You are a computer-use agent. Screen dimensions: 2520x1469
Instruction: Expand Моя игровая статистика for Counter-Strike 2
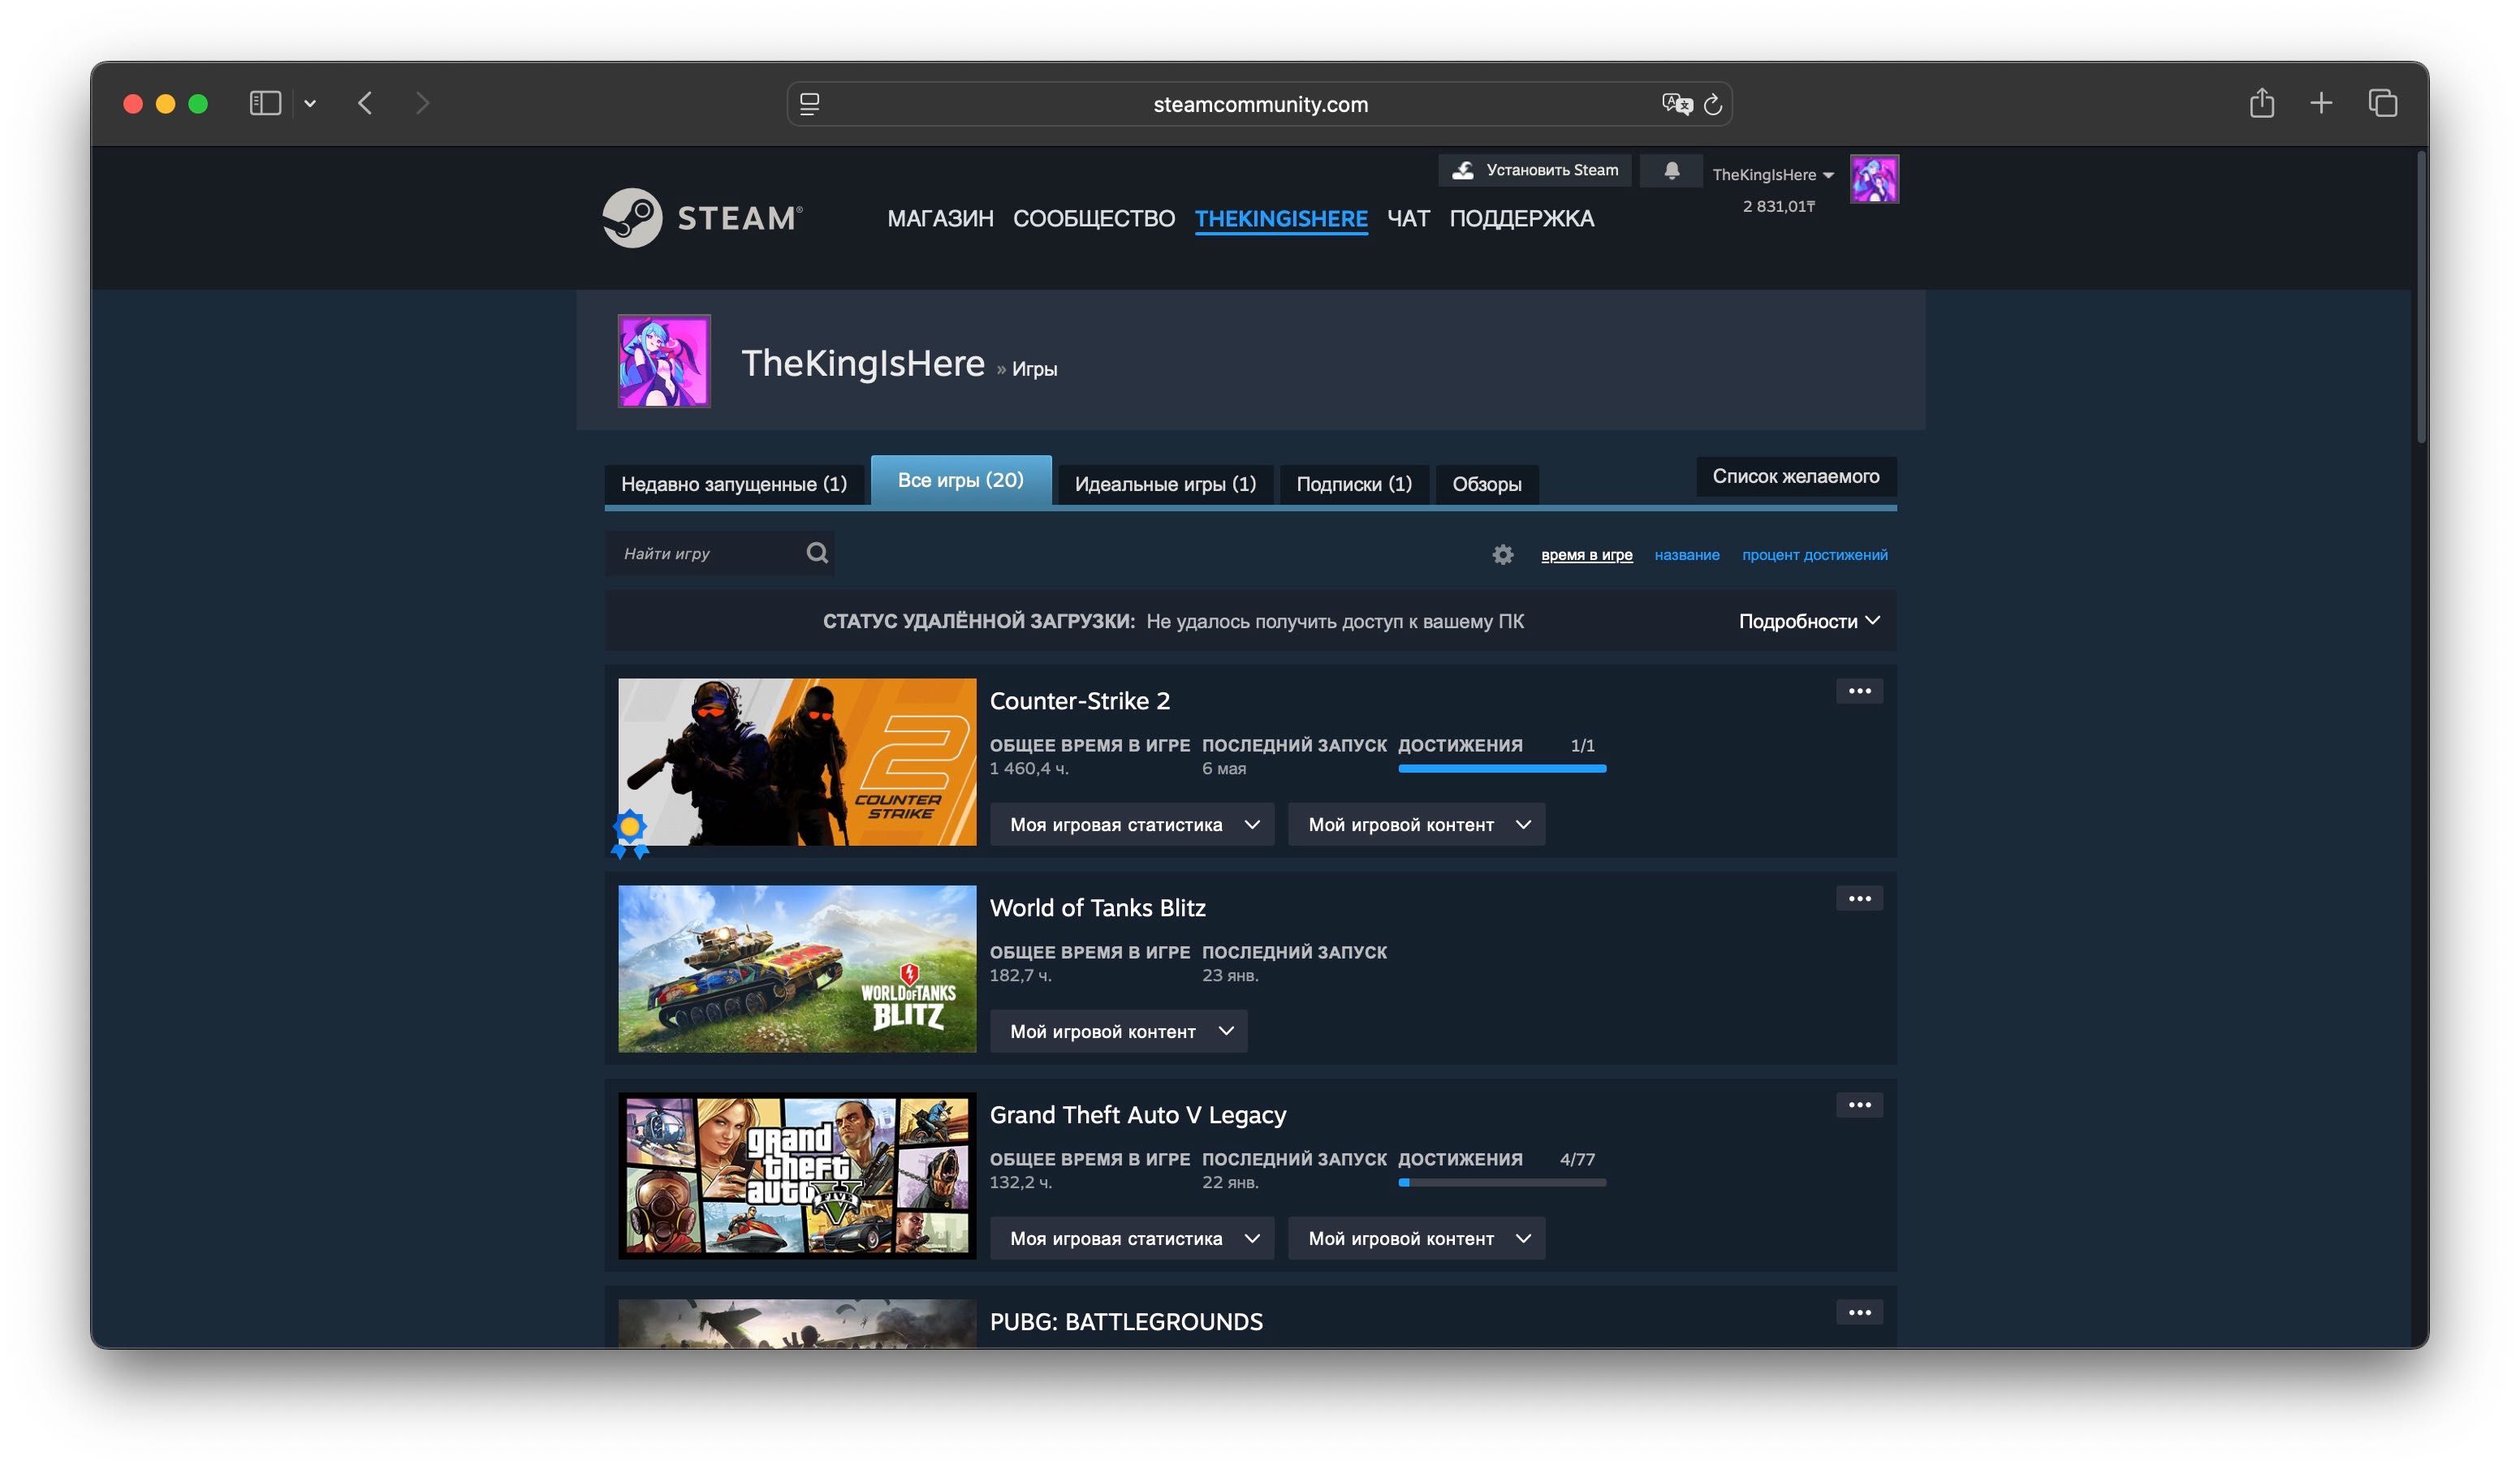pos(1132,824)
